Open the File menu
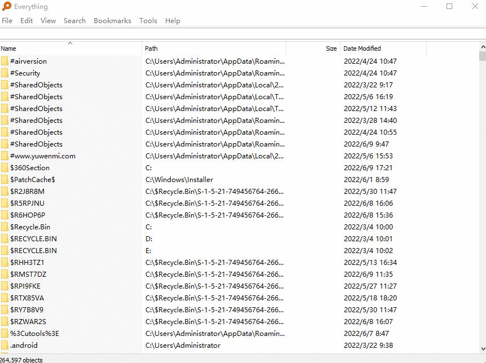The image size is (486, 363). (x=7, y=21)
